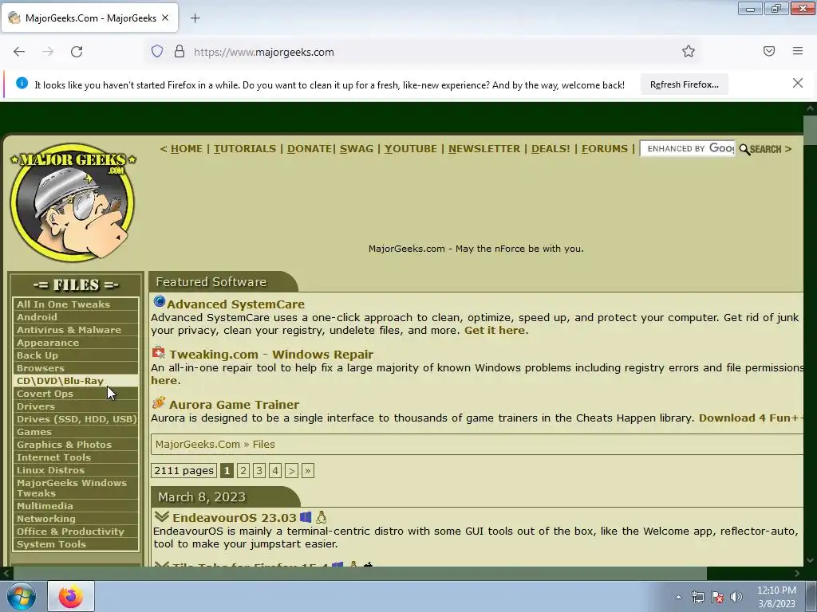This screenshot has width=817, height=612.
Task: Go back with the browser back arrow
Action: (x=19, y=52)
